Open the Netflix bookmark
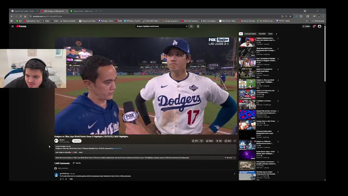Image resolution: width=348 pixels, height=196 pixels. click(119, 21)
